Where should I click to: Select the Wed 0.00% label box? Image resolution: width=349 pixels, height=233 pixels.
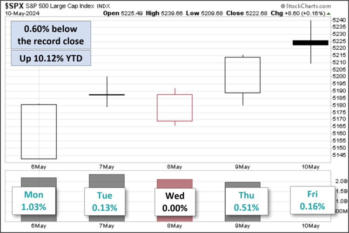174,201
